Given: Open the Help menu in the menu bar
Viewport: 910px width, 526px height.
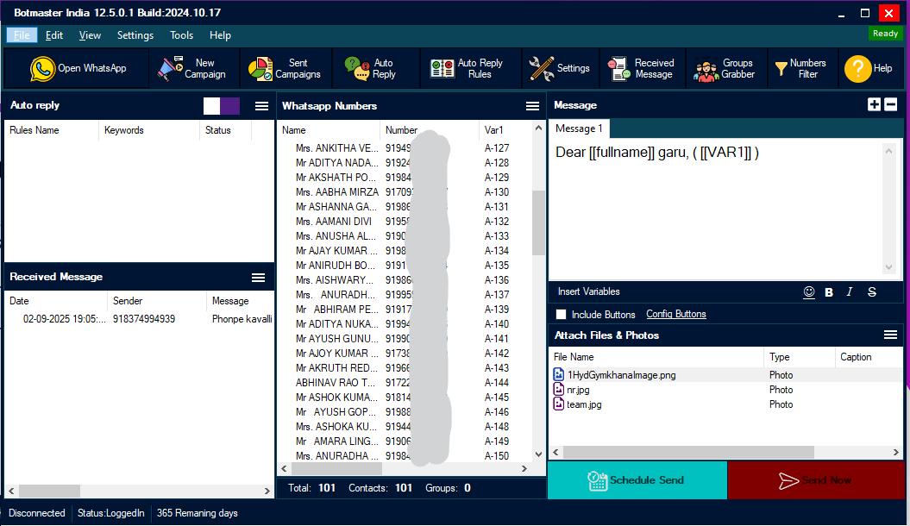Looking at the screenshot, I should click(x=220, y=35).
